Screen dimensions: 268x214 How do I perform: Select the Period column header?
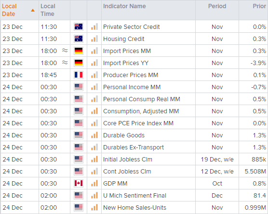coord(217,6)
